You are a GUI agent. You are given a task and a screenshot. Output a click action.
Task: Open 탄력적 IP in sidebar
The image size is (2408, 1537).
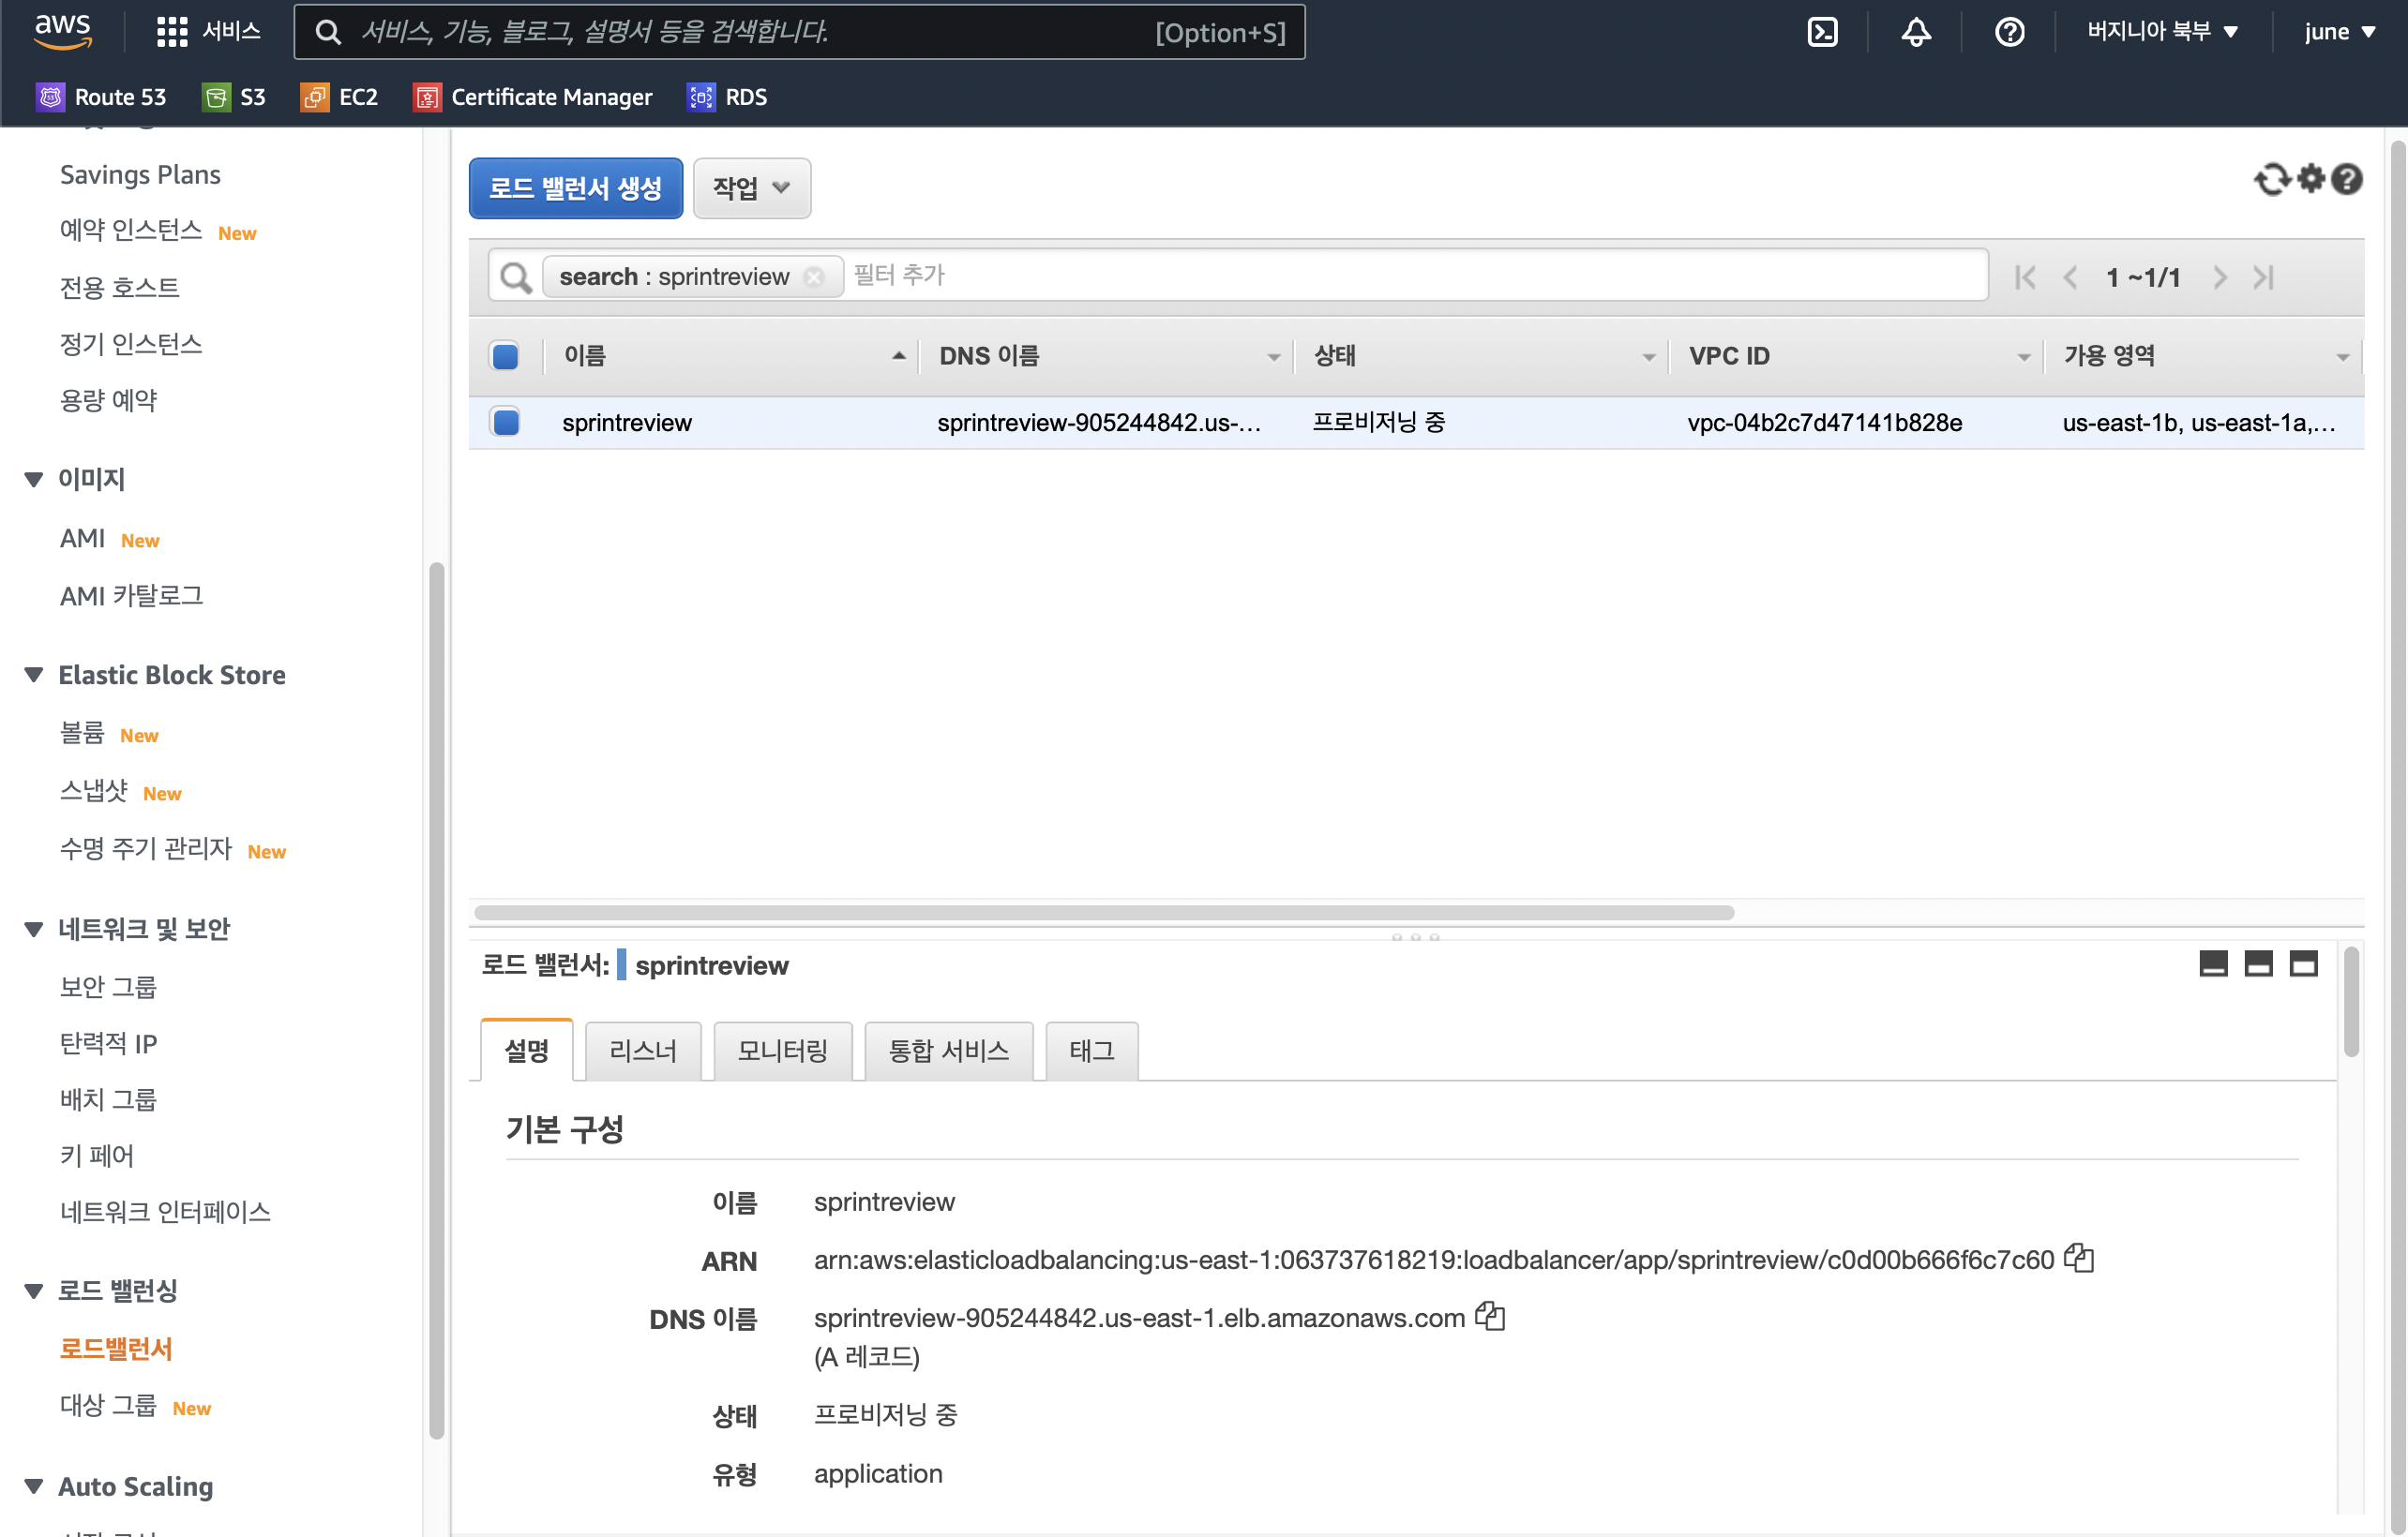tap(108, 1043)
